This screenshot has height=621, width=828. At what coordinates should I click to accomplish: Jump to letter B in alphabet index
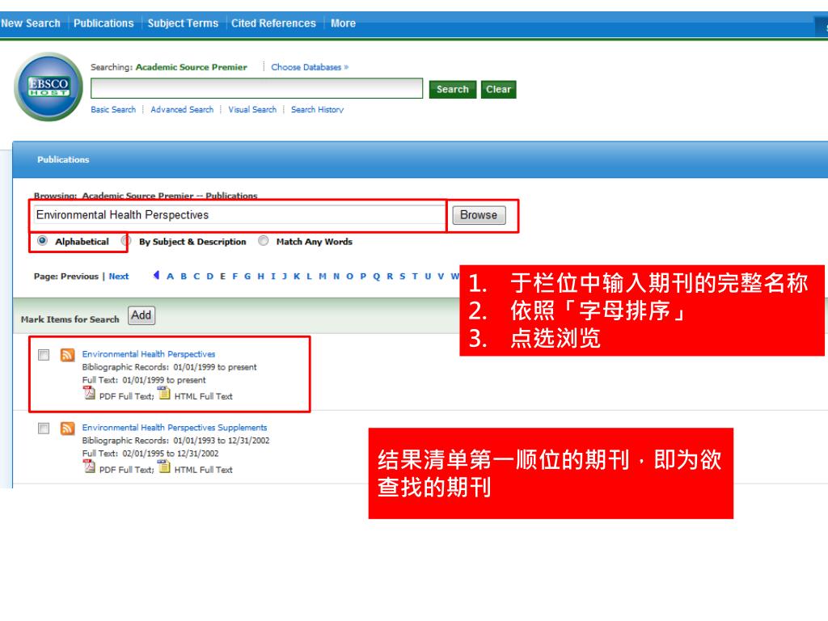click(184, 277)
